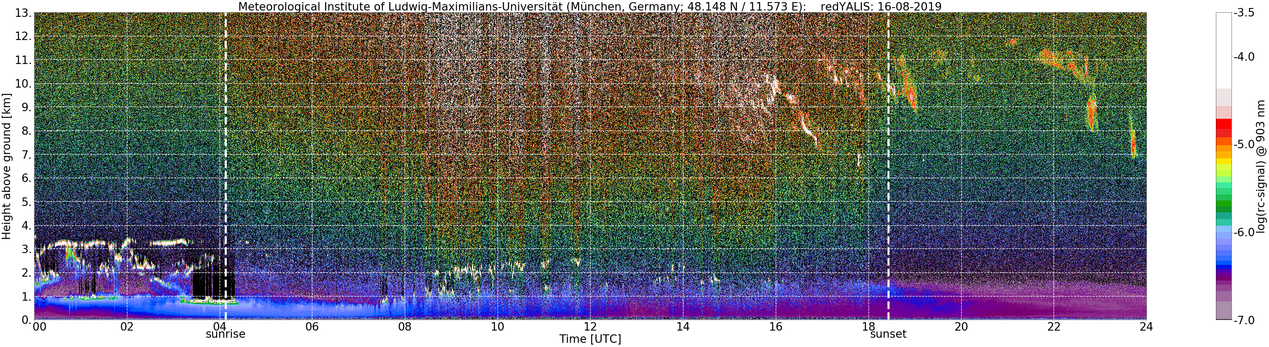Click the time tick label '12' on the time axis
The image size is (1269, 347).
point(590,327)
